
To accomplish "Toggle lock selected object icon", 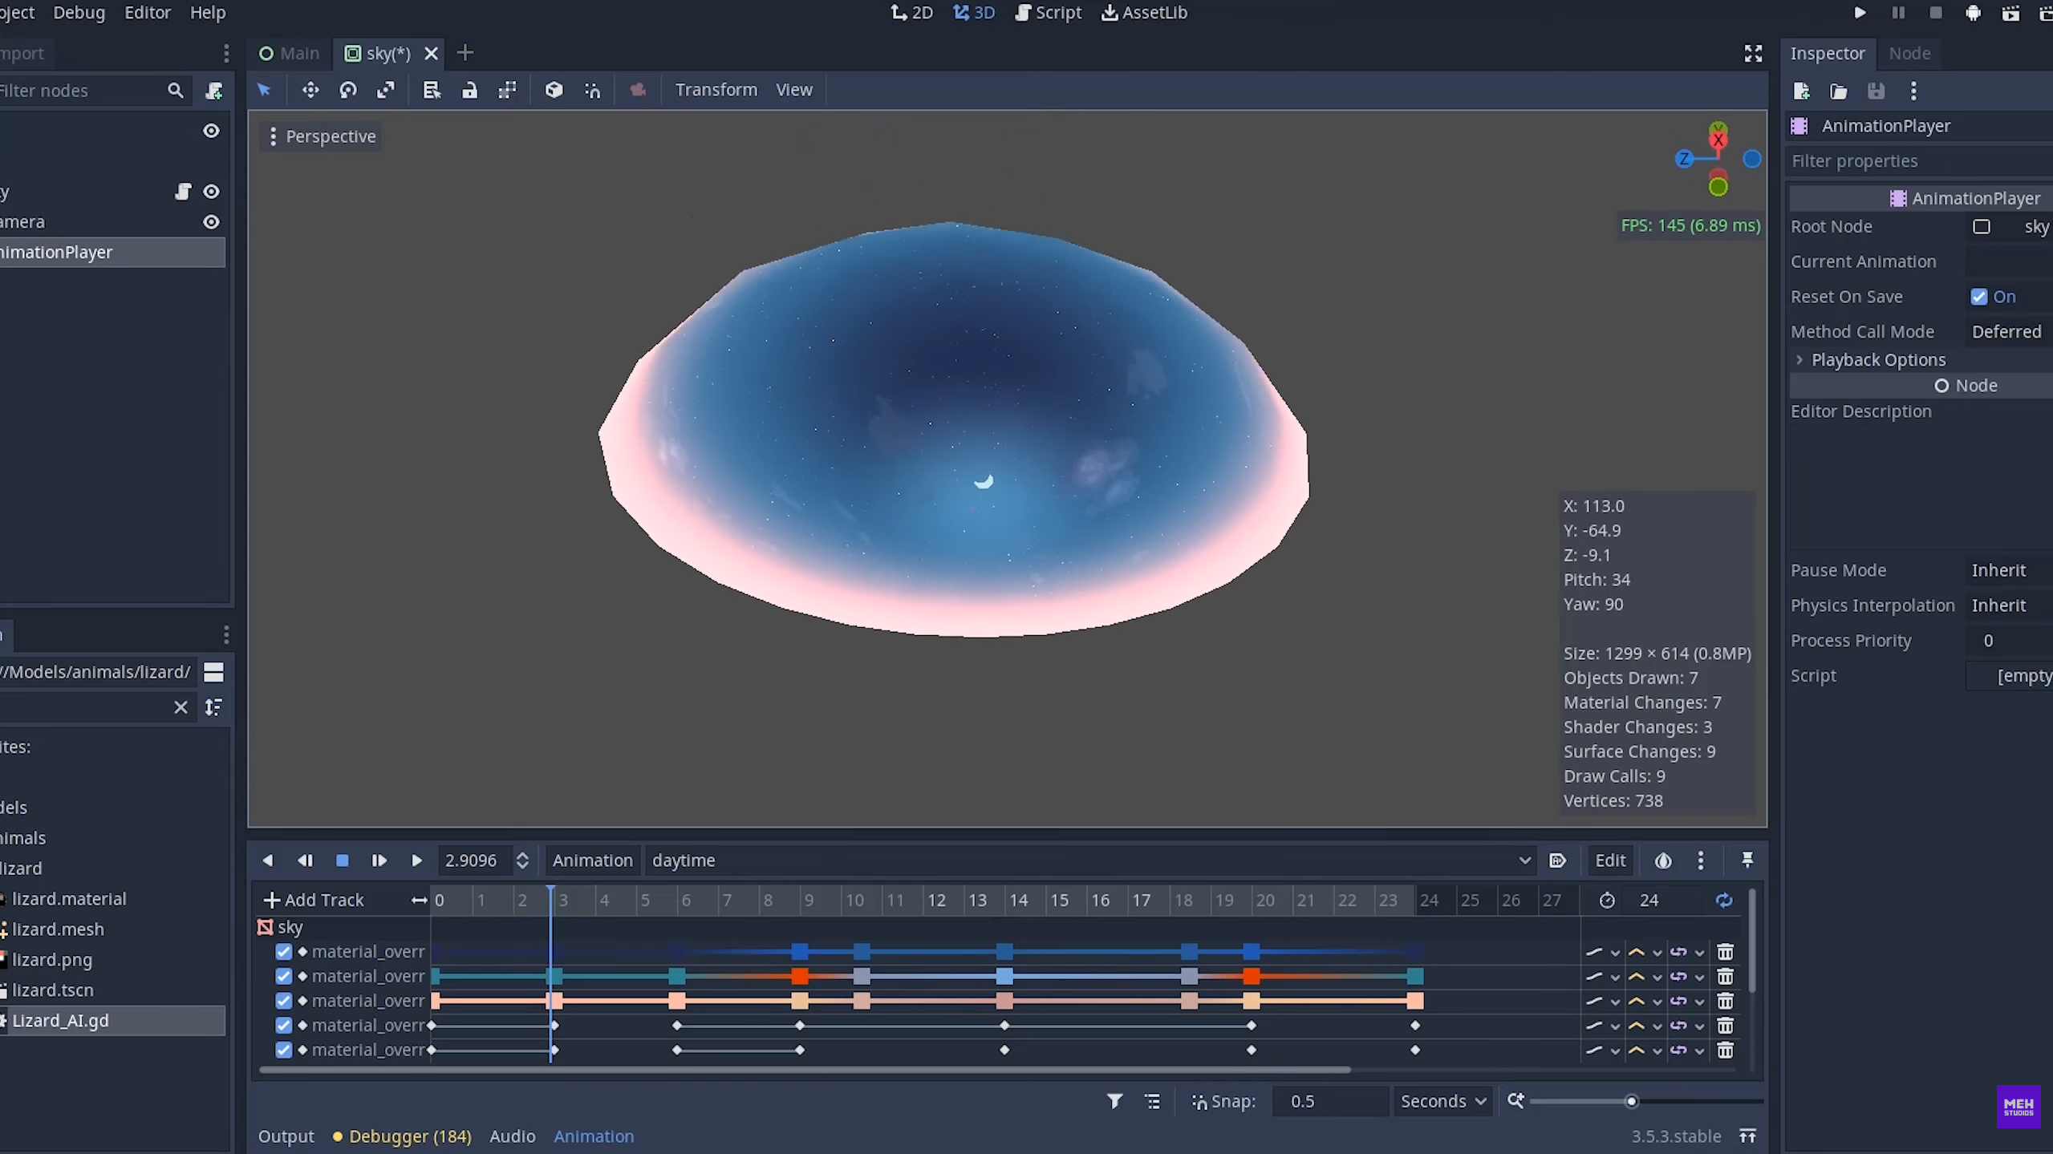I will [x=469, y=90].
